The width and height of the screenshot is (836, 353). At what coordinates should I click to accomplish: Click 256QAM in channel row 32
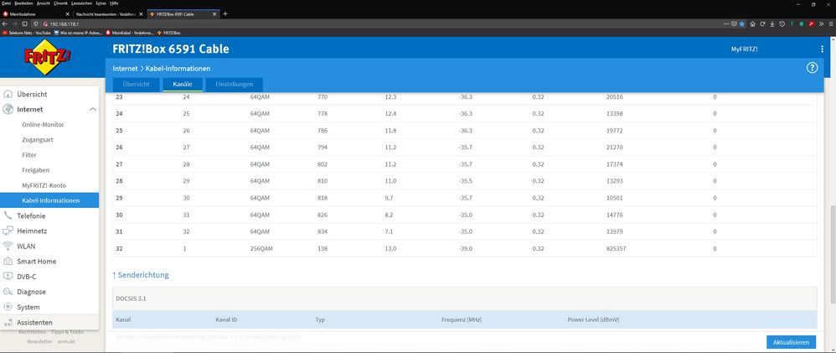point(261,249)
